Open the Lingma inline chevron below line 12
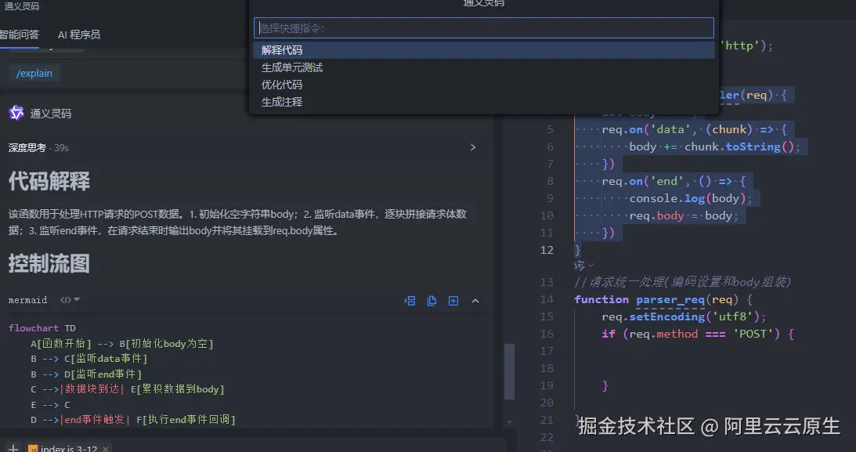Screen dimensions: 856x452 [591, 266]
